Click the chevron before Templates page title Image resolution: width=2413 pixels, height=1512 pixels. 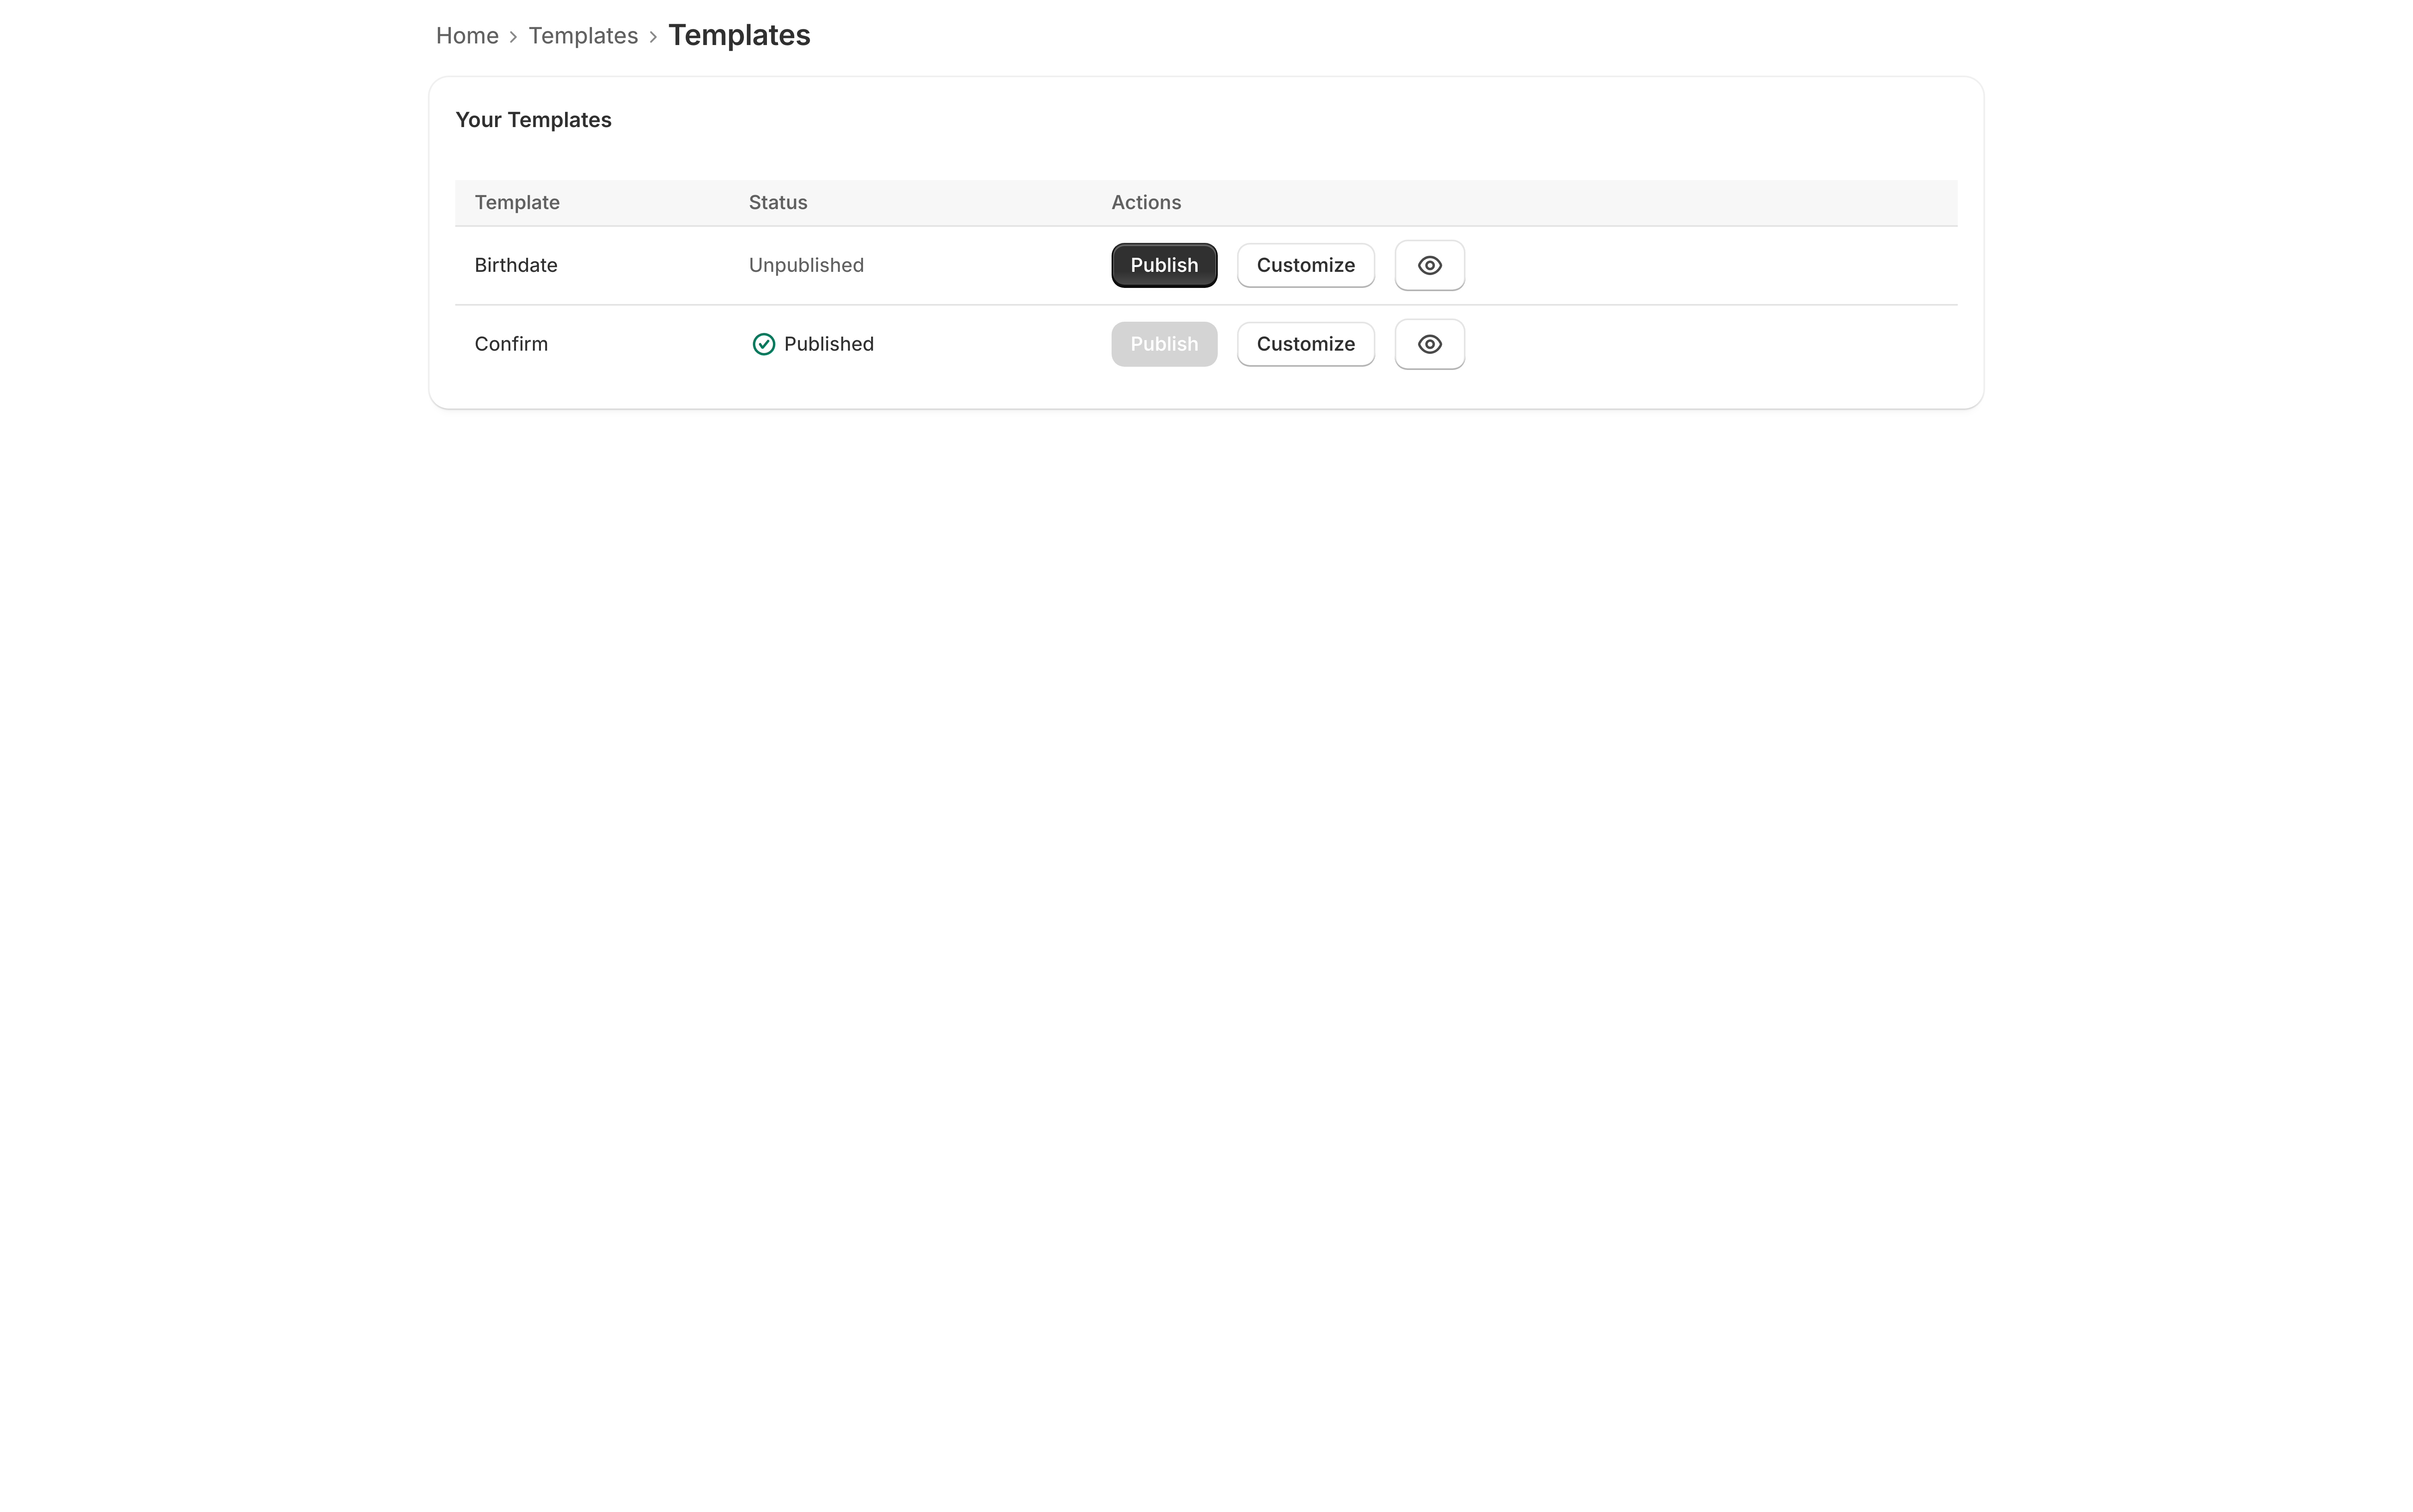(x=653, y=37)
